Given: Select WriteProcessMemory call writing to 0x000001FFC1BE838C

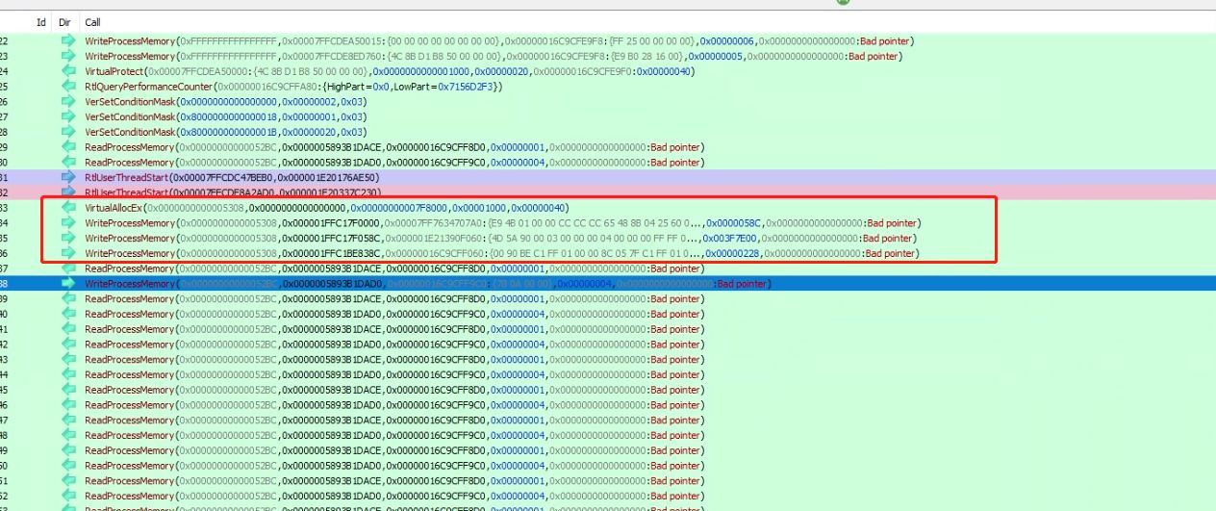Looking at the screenshot, I should [501, 253].
